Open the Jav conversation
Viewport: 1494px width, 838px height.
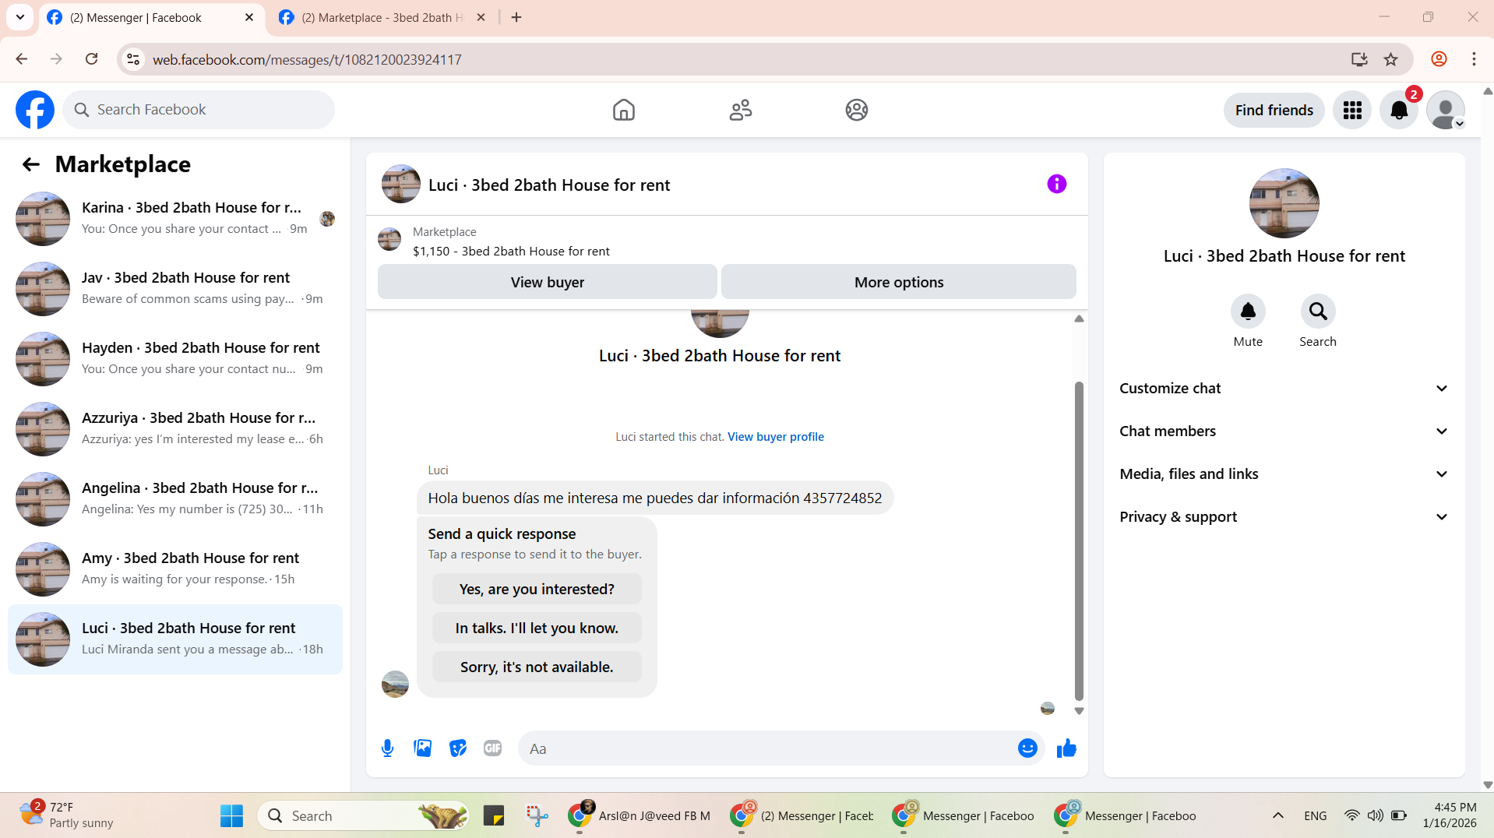pos(175,289)
